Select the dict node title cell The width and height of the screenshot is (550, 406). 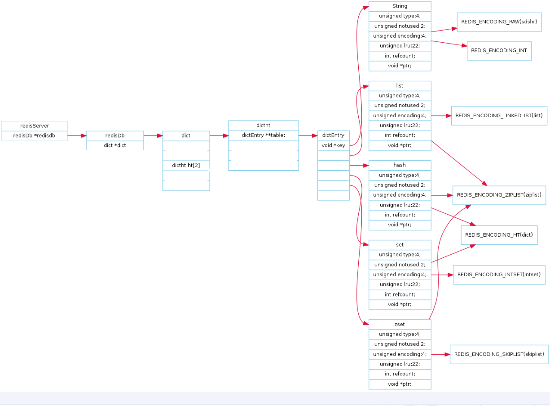pos(186,136)
